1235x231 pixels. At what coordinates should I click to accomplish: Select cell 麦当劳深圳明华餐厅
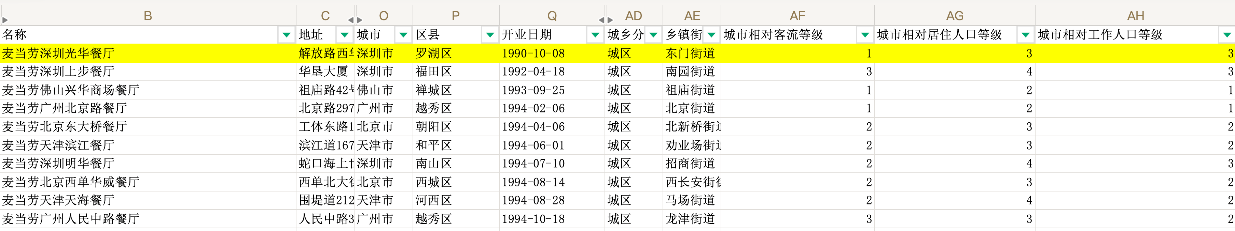[x=148, y=164]
